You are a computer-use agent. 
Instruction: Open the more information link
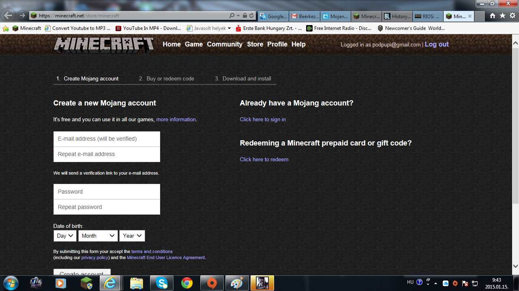pyautogui.click(x=176, y=120)
